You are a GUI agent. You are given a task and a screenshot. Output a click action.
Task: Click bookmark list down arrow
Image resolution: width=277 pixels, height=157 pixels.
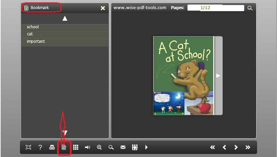point(65,133)
